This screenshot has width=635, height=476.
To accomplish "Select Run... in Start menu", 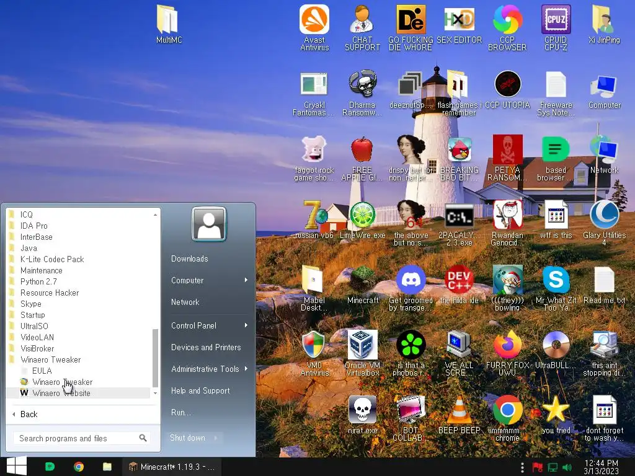I will 180,412.
